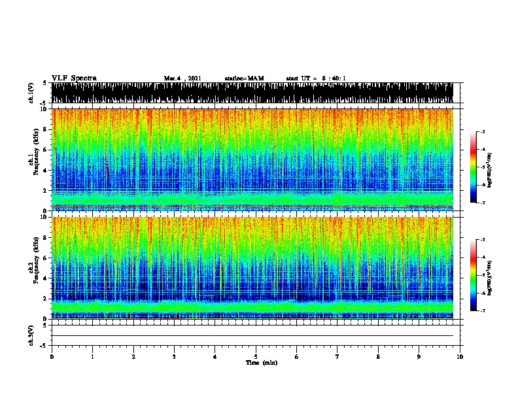
Task: Click the ch.1(V) axis label
Action: pos(31,93)
